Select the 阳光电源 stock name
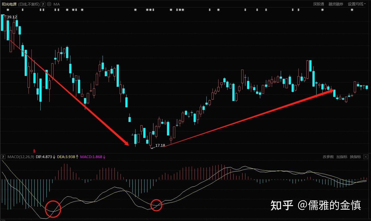This screenshot has width=371, height=221. point(9,4)
